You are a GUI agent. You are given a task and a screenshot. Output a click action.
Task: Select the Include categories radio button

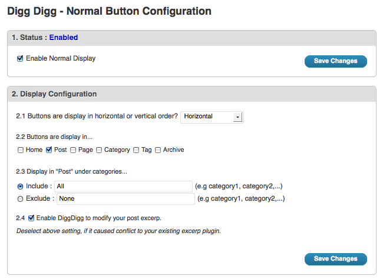click(21, 186)
